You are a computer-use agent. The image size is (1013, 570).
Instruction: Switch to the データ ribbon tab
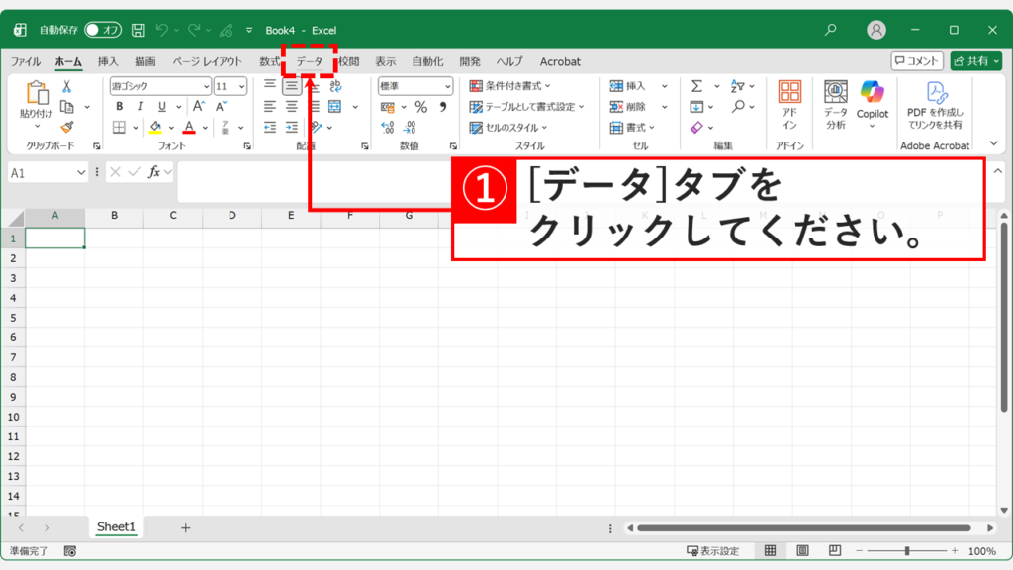tap(312, 60)
